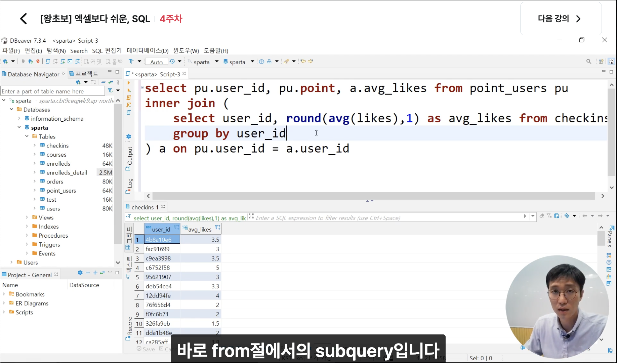Collapse the sparta connection tree node
Viewport: 617px width, 363px height.
[x=4, y=100]
